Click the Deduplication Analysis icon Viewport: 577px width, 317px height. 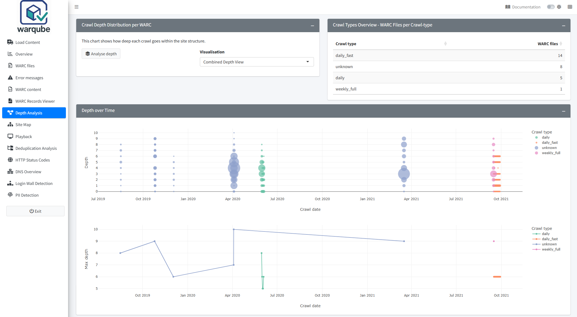click(x=10, y=148)
